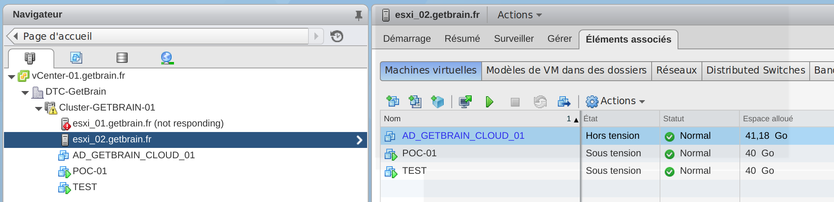Click the migrate VM toolbar icon
This screenshot has height=202, width=834.
tap(564, 102)
